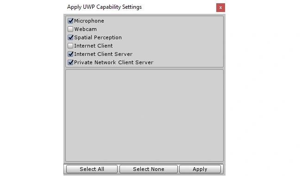The height and width of the screenshot is (176, 301).
Task: Click the white x icon in the red box
Action: pos(220,8)
